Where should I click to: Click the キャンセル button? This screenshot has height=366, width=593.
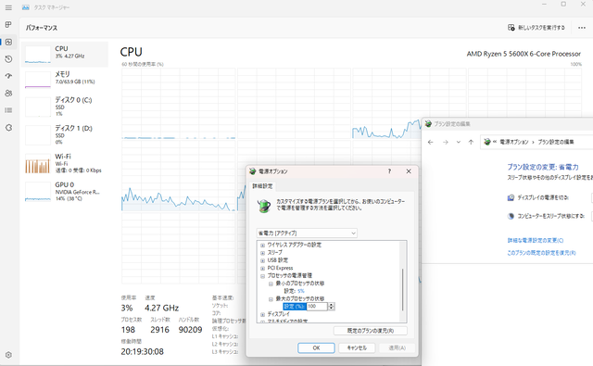357,347
